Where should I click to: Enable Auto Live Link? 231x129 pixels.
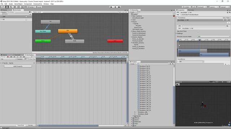[x=123, y=12]
